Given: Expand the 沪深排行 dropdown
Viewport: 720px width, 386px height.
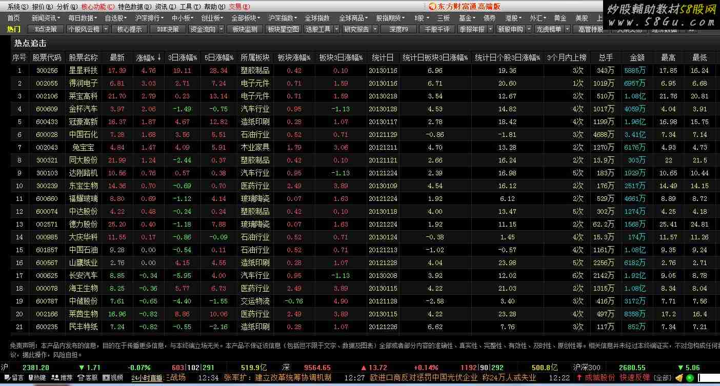Looking at the screenshot, I should point(149,18).
